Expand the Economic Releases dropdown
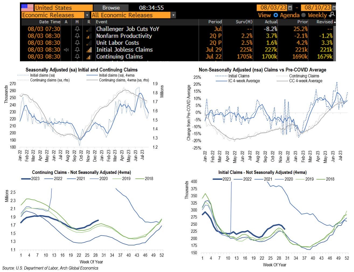 [87, 15]
